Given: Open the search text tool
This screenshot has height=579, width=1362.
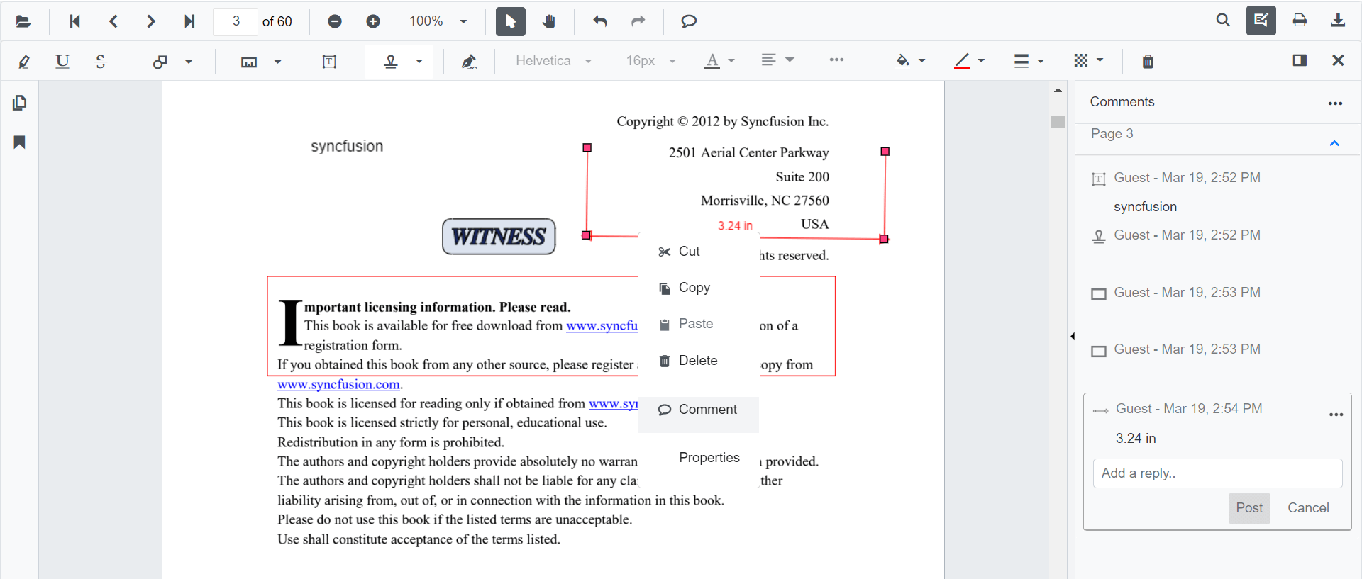Looking at the screenshot, I should 1223,21.
